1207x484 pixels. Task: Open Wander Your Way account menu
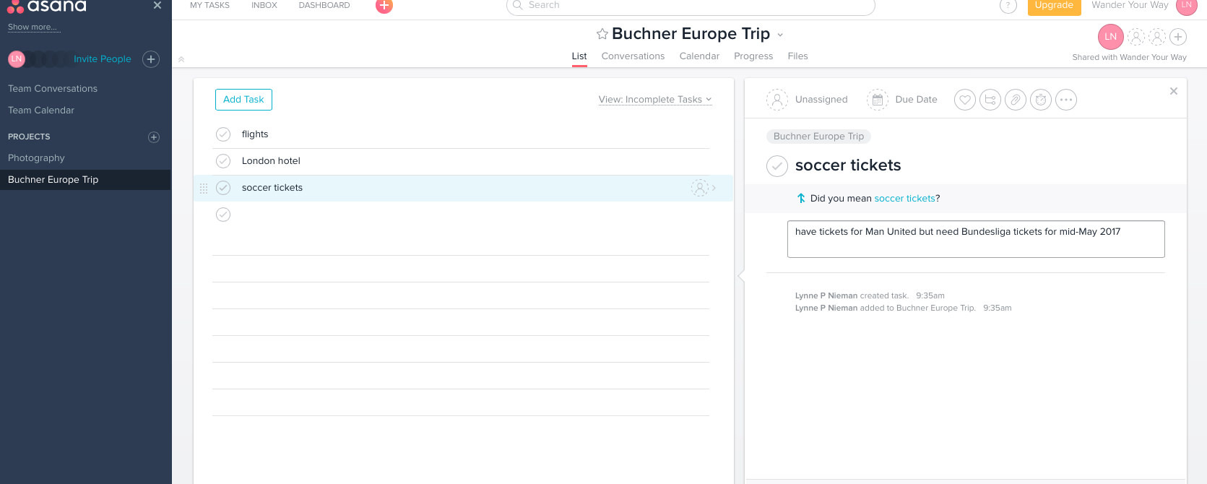tap(1130, 5)
